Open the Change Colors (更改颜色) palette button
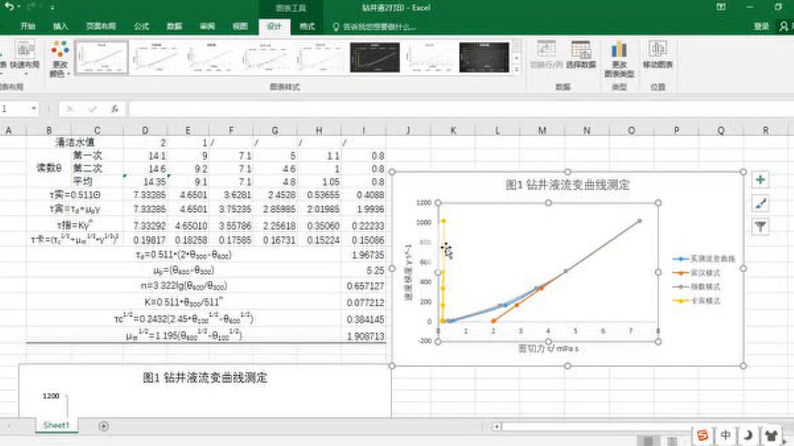This screenshot has height=446, width=794. (x=60, y=59)
